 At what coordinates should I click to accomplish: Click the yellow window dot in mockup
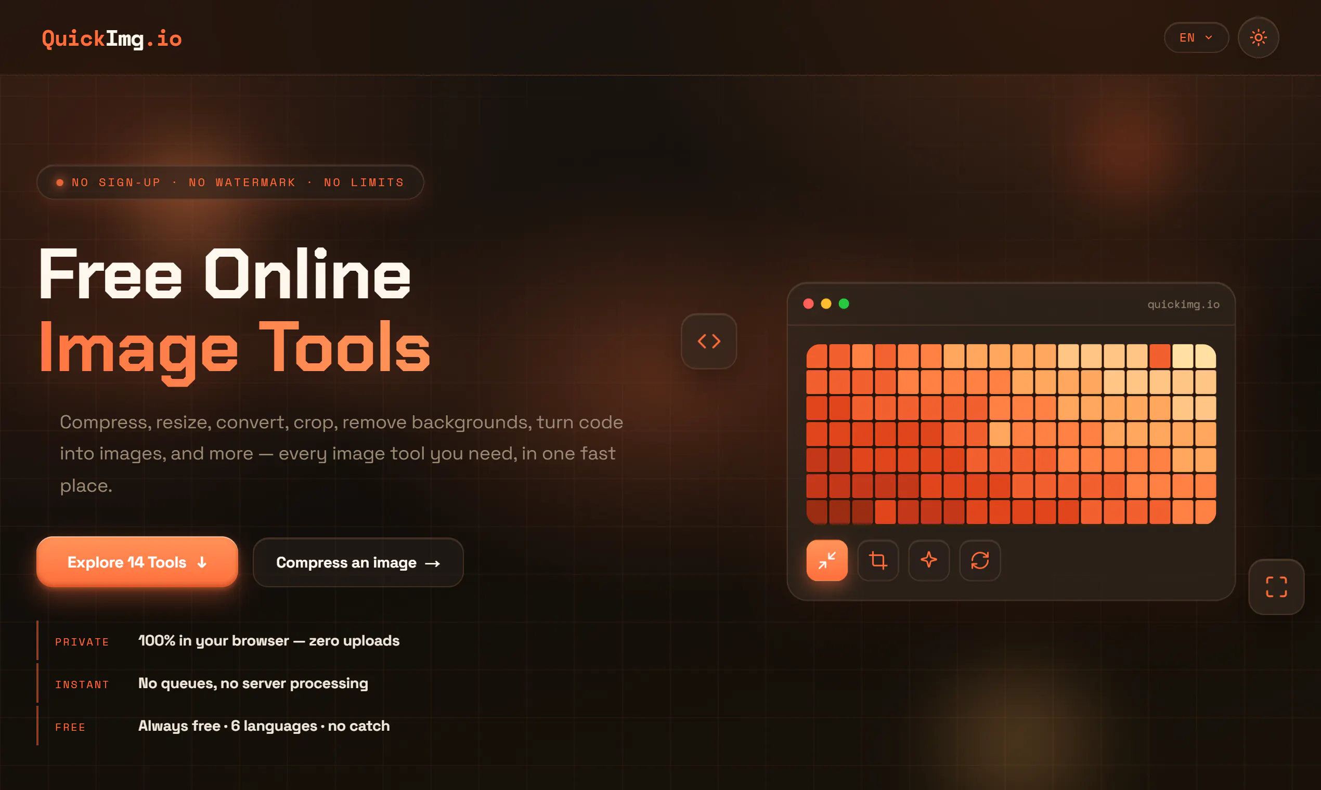point(826,304)
